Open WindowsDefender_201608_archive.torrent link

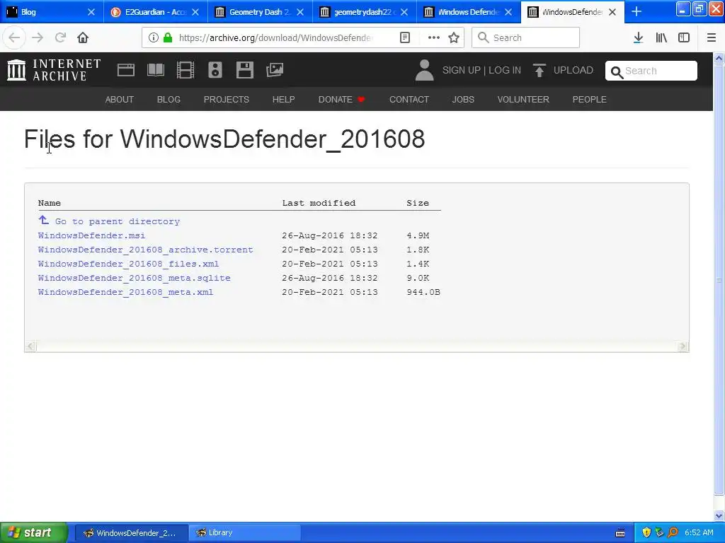point(146,250)
